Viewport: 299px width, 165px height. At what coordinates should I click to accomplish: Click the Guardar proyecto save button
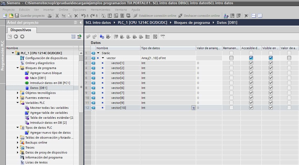pos(30,16)
